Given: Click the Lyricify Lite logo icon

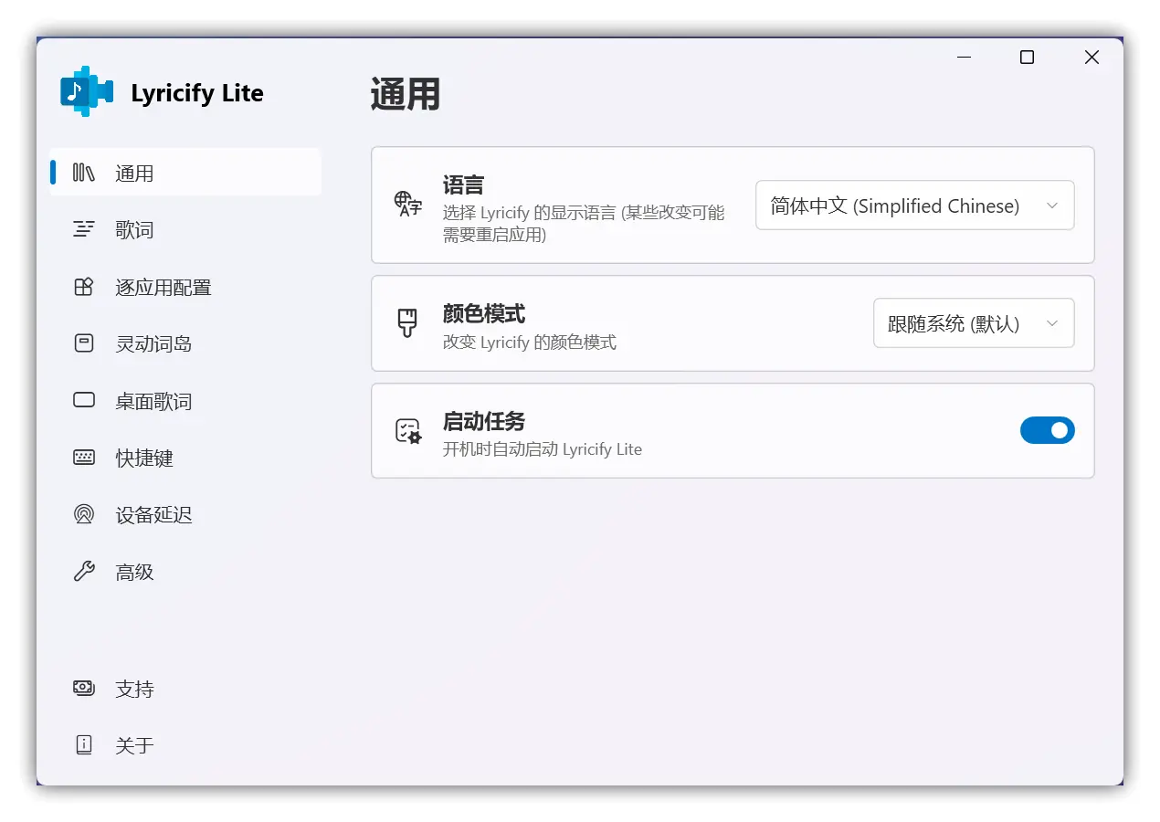Looking at the screenshot, I should (x=87, y=91).
